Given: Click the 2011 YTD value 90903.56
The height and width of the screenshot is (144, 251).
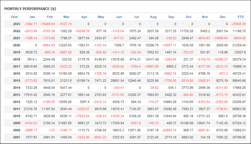Looking at the screenshot, I should pyautogui.click(x=239, y=109).
